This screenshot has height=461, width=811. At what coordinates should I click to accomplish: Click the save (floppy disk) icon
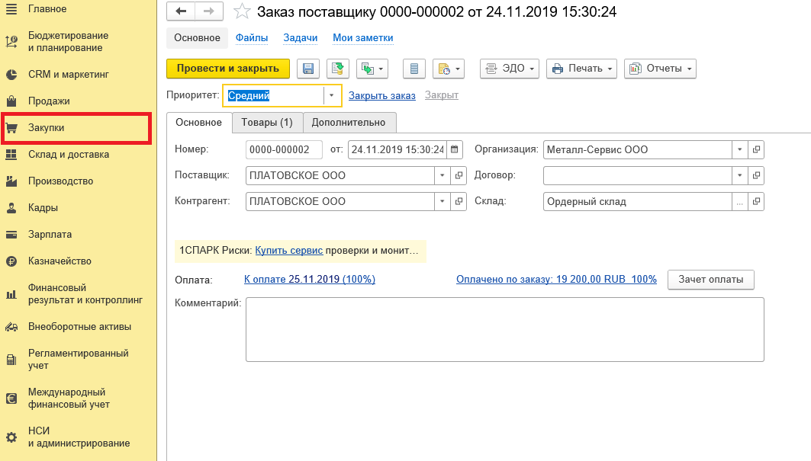(308, 69)
